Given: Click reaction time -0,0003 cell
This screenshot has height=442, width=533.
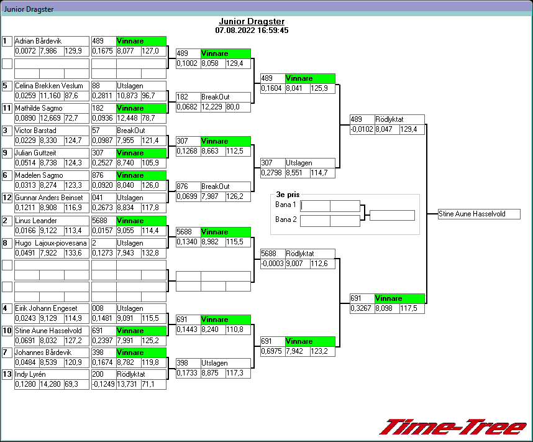Looking at the screenshot, I should tap(273, 264).
